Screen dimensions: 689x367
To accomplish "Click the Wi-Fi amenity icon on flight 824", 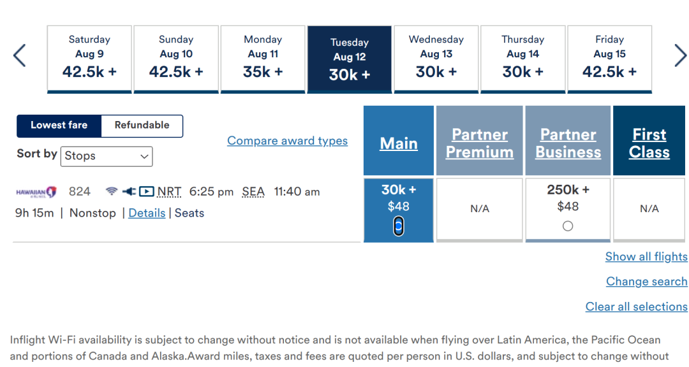I will (x=112, y=191).
